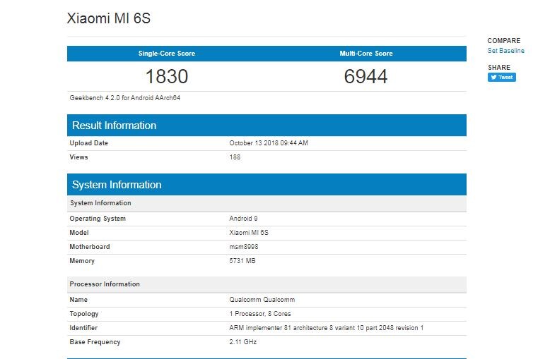Click the Views label
Screen dimensions: 550x359
(78, 157)
